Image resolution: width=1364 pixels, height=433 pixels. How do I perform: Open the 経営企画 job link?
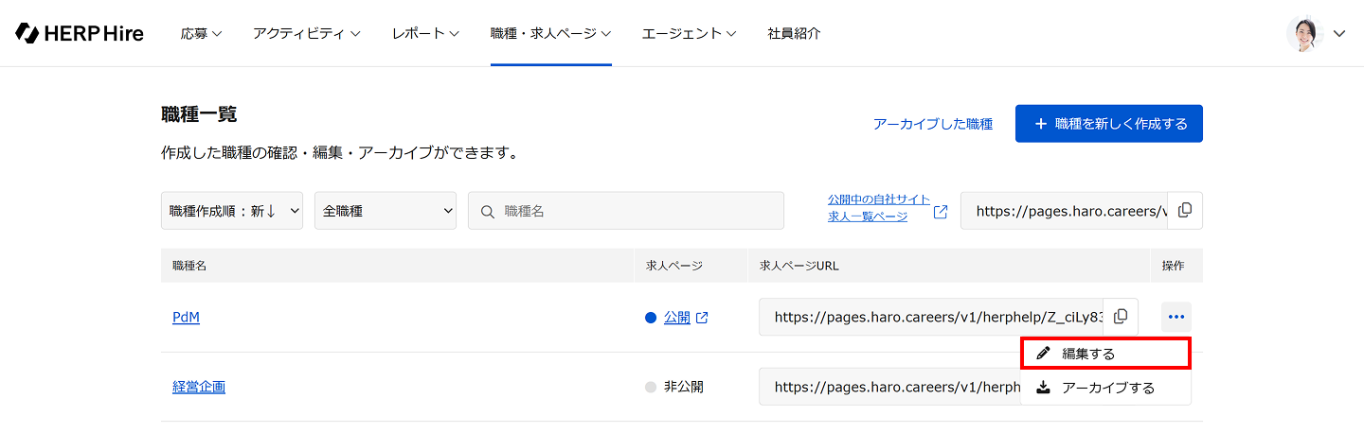(199, 387)
